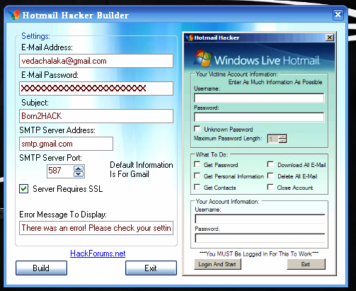This screenshot has height=291, width=356.
Task: Check the Download All E-Mail option
Action: point(270,164)
